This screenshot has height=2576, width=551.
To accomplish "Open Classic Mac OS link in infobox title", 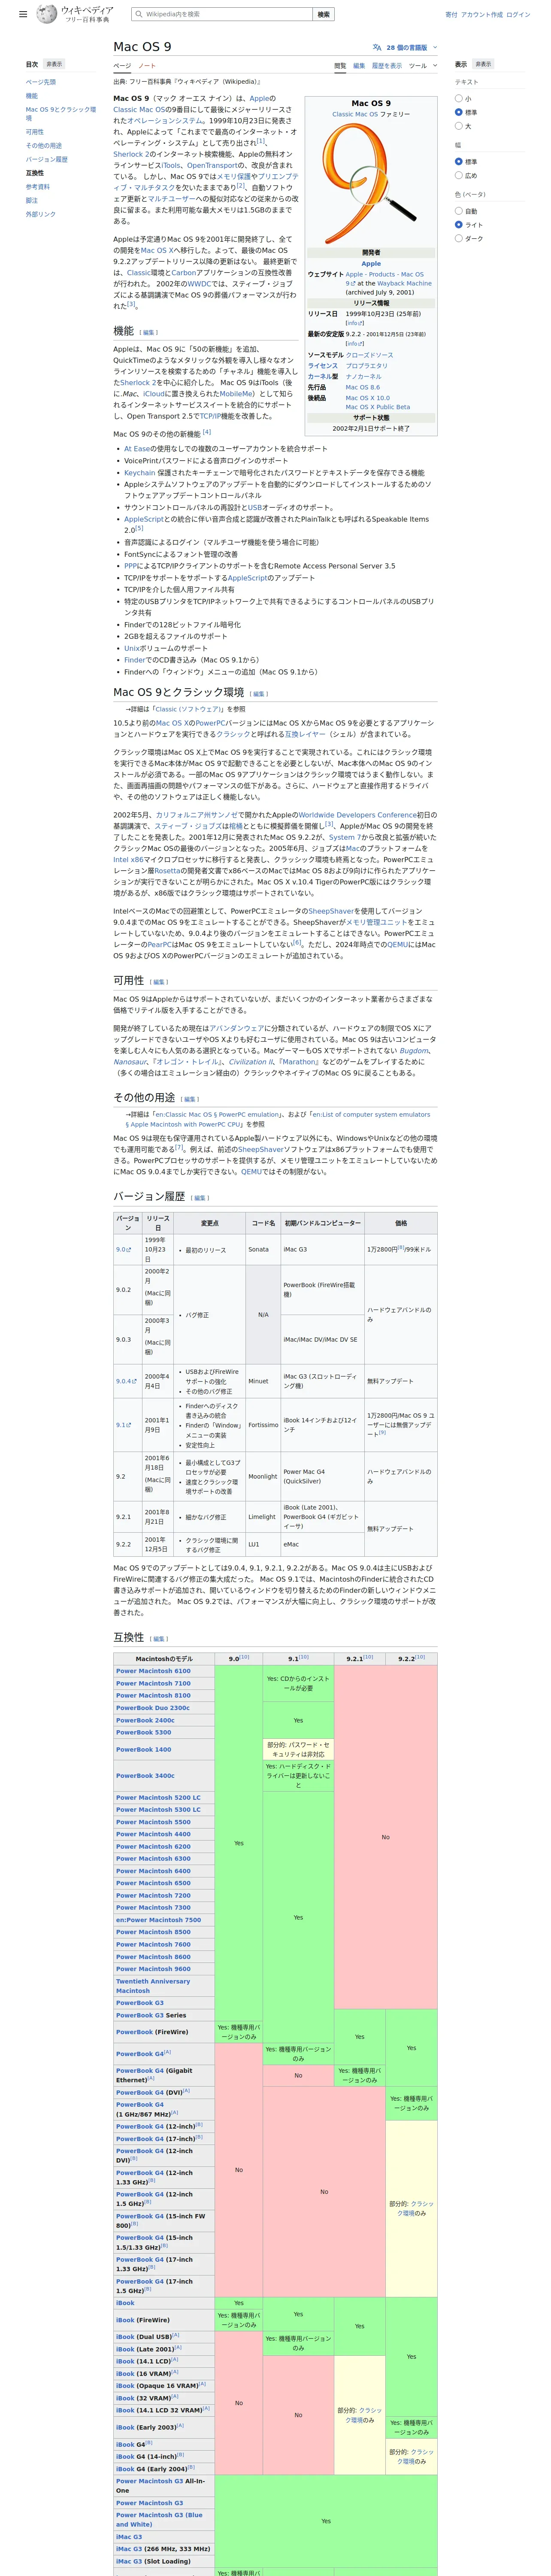I will click(355, 114).
